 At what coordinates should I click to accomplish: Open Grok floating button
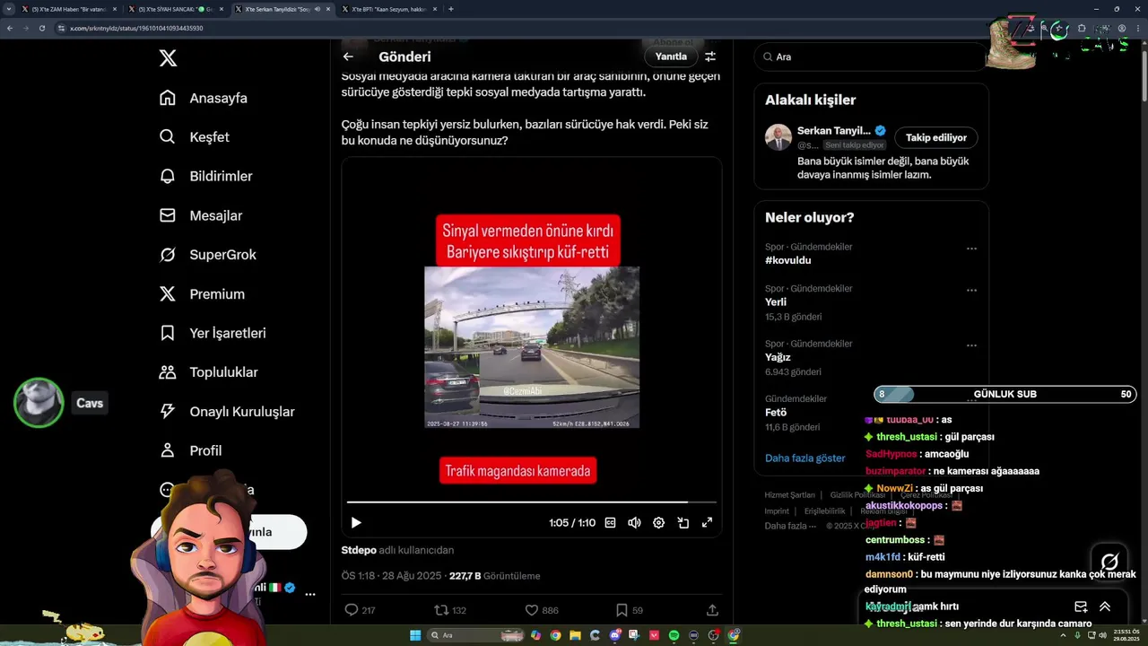click(x=1109, y=563)
